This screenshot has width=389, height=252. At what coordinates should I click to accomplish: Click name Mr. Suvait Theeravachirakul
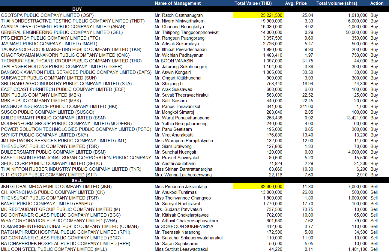click(x=181, y=95)
